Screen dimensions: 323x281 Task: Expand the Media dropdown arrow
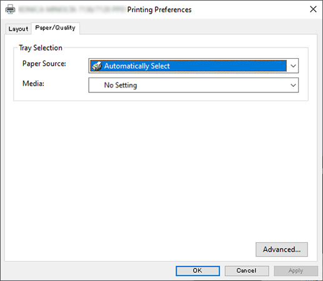point(293,85)
